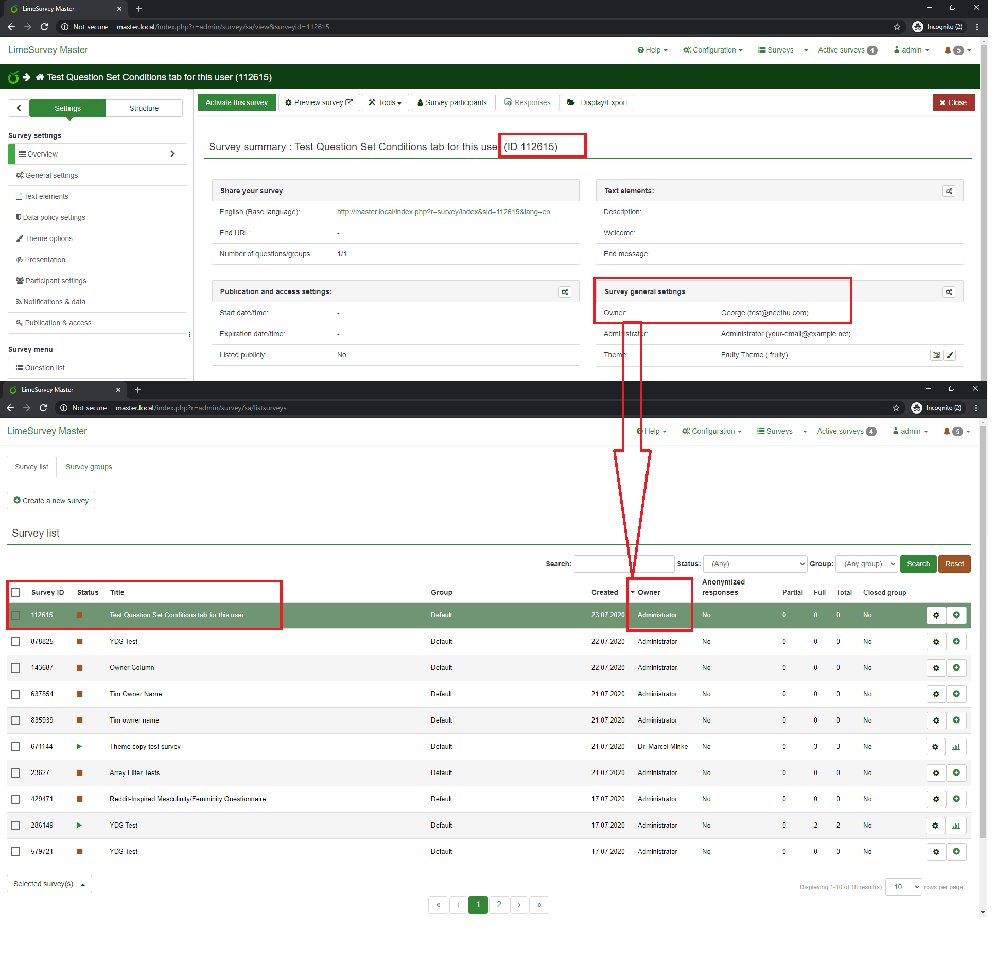Viewport: 995px width, 979px height.
Task: Click gear icon in Publication and access settings
Action: pyautogui.click(x=565, y=292)
